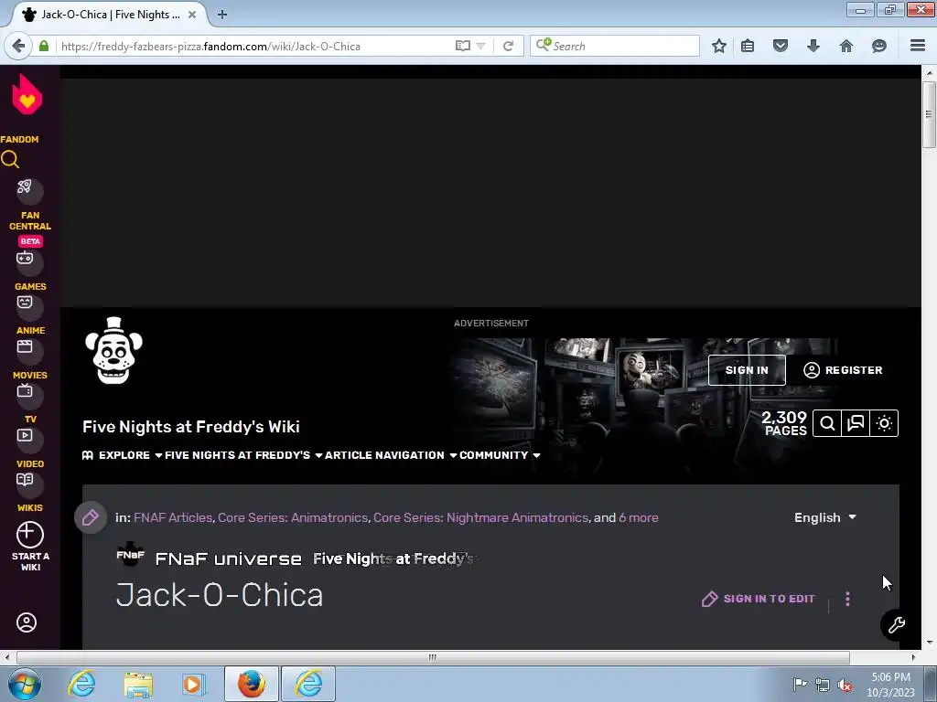Open the Fandom sidebar search icon
Screen dimensions: 937x702
(x=10, y=159)
